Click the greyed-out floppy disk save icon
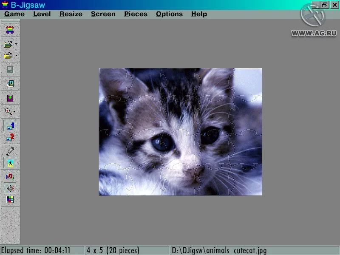This screenshot has height=255, width=340. pos(10,70)
